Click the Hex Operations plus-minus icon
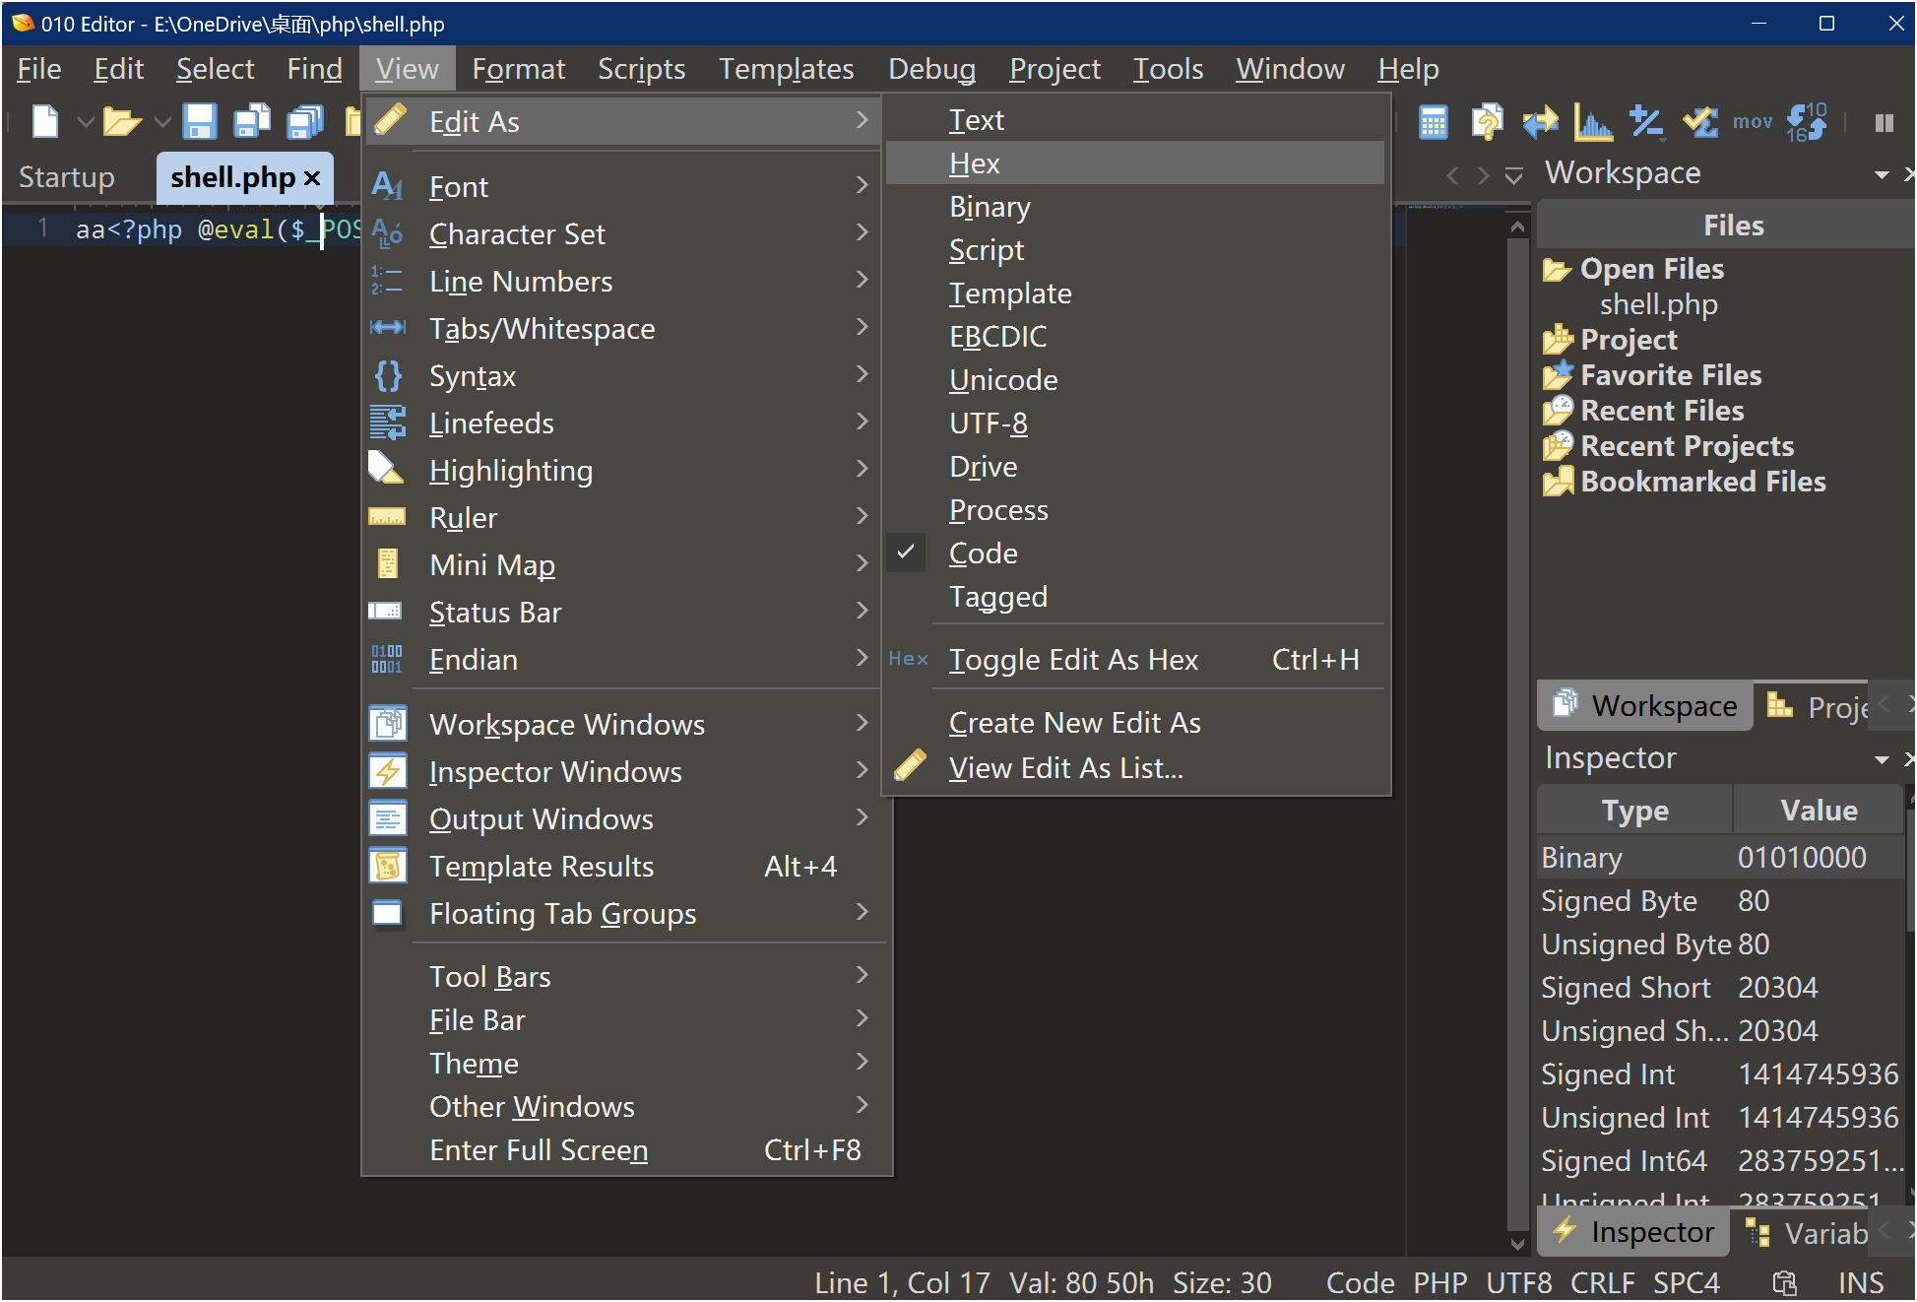 tap(1645, 122)
